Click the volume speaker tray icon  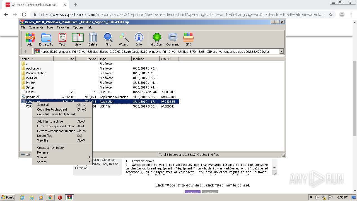tap(317, 197)
